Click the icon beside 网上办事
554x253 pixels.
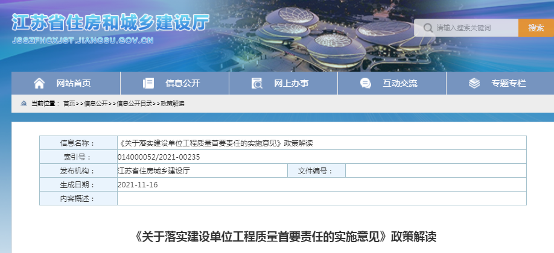(x=256, y=83)
